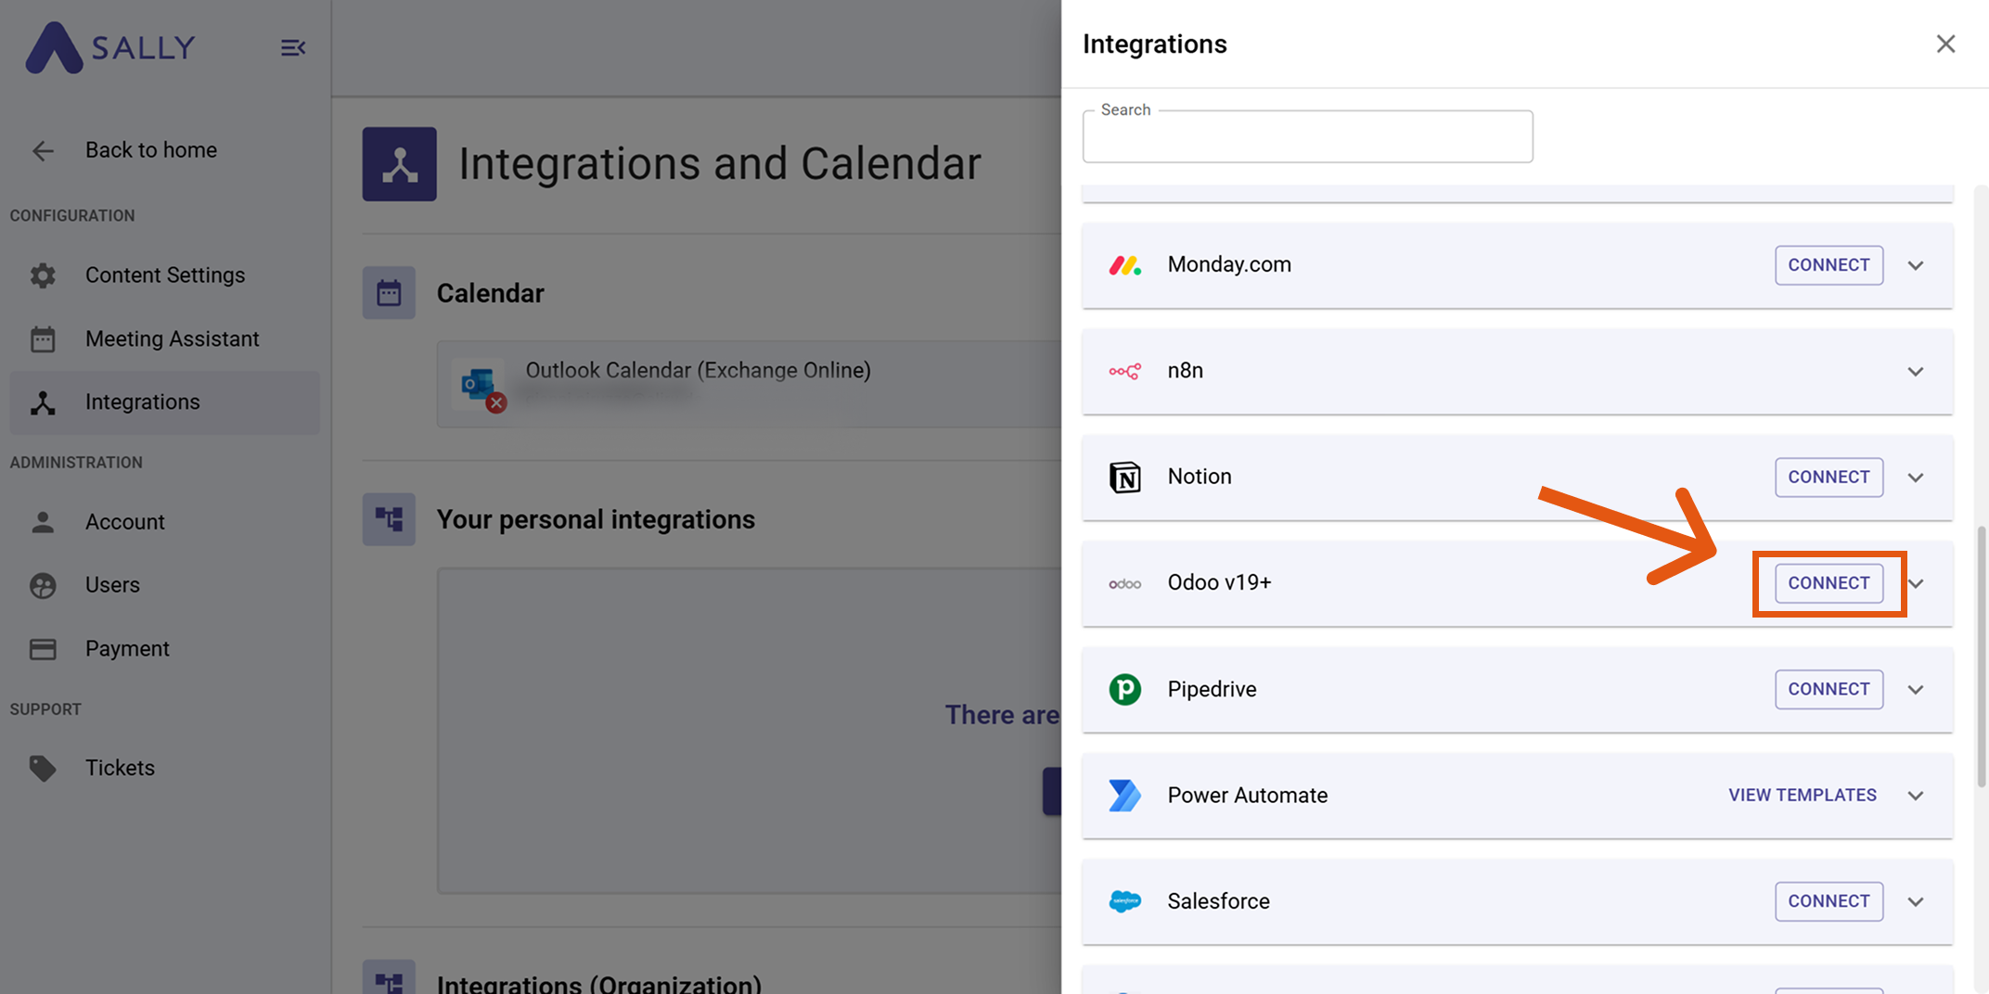Click the Tickets tag icon
Screen dimensions: 1989x994
click(43, 768)
